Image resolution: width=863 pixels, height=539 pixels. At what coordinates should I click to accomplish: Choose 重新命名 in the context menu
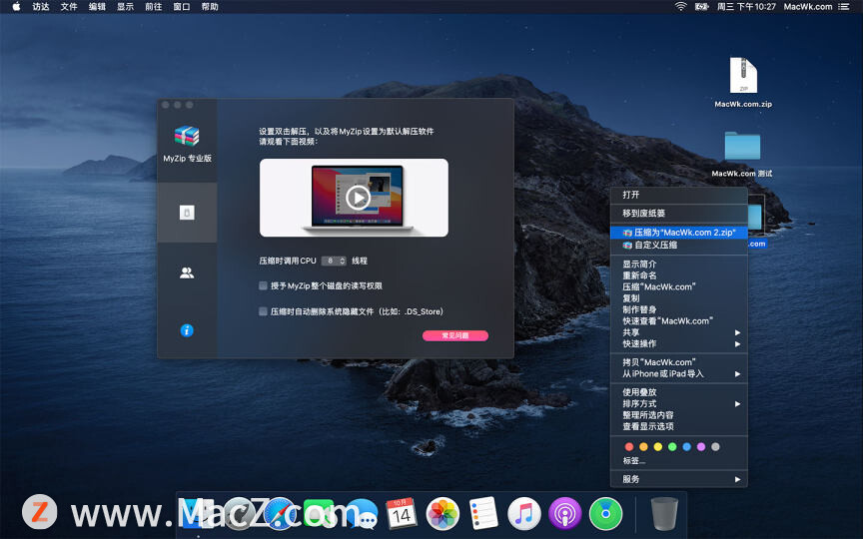click(x=678, y=275)
